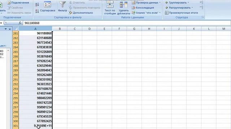The image size is (231, 129).
Task: Click cell with value 930351992
Action: pyautogui.click(x=35, y=80)
